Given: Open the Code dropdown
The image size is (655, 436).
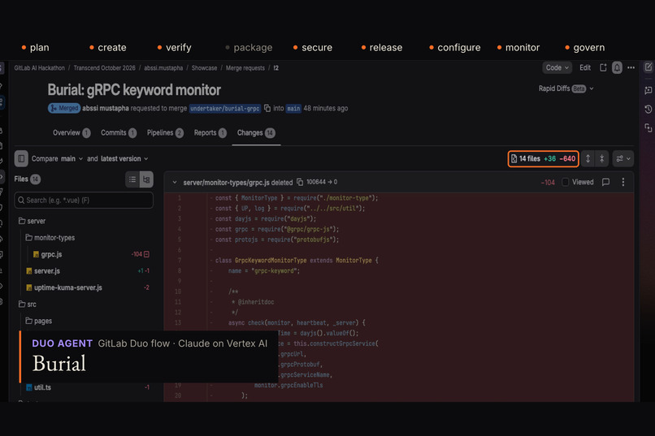Looking at the screenshot, I should [x=557, y=67].
